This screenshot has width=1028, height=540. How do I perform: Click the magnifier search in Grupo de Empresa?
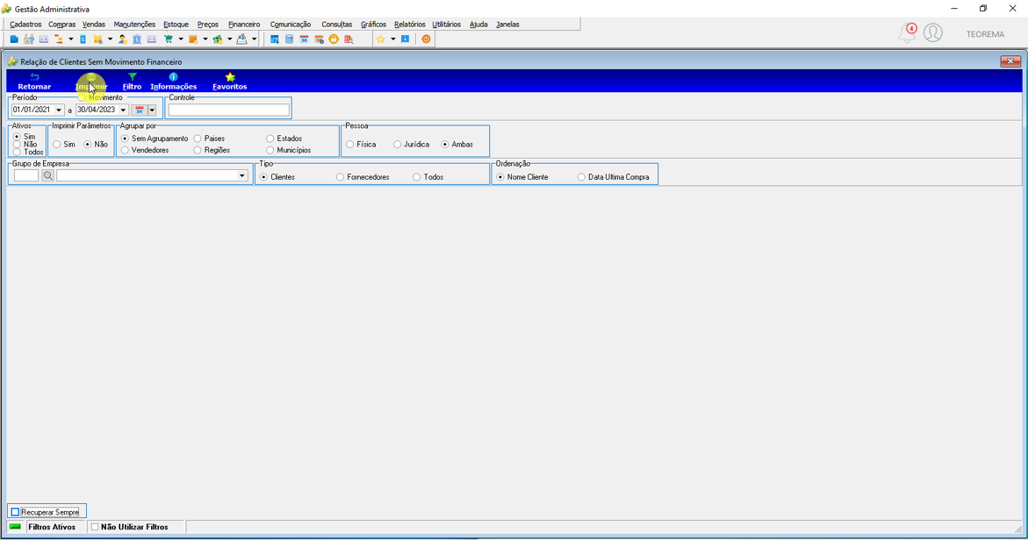(48, 175)
